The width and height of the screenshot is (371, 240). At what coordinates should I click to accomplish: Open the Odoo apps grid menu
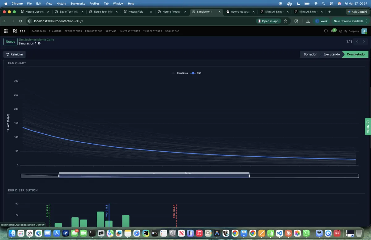(6, 31)
